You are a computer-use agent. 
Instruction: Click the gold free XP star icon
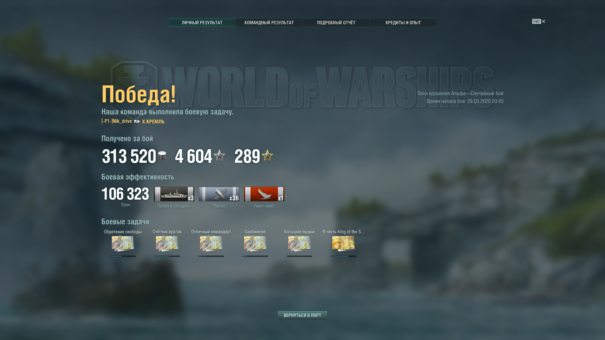point(267,155)
